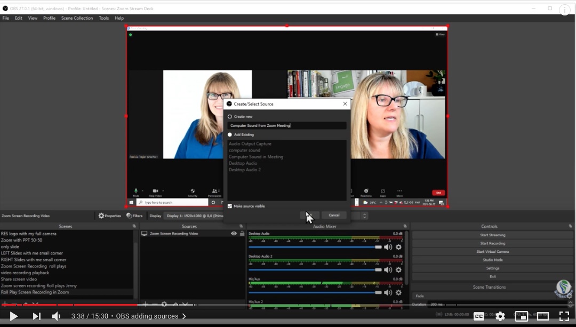
Task: Click Start Virtual Camera
Action: [493, 252]
